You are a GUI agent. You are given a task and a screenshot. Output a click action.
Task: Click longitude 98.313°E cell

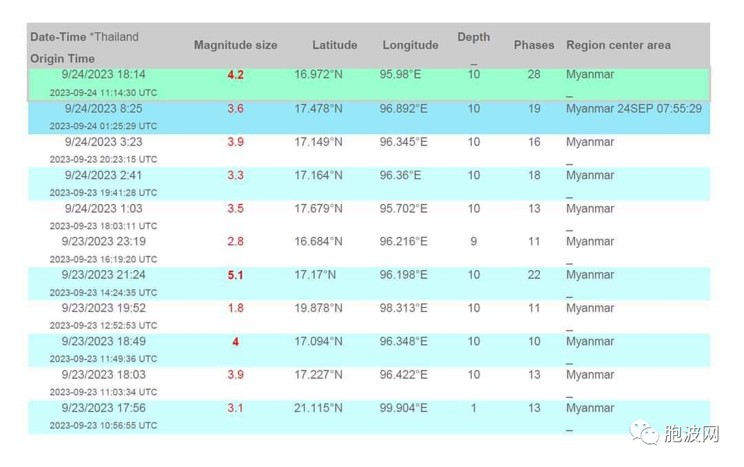point(403,308)
